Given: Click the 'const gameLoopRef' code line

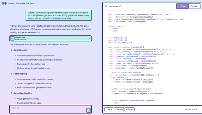Looking at the screenshot, I should [131, 68].
